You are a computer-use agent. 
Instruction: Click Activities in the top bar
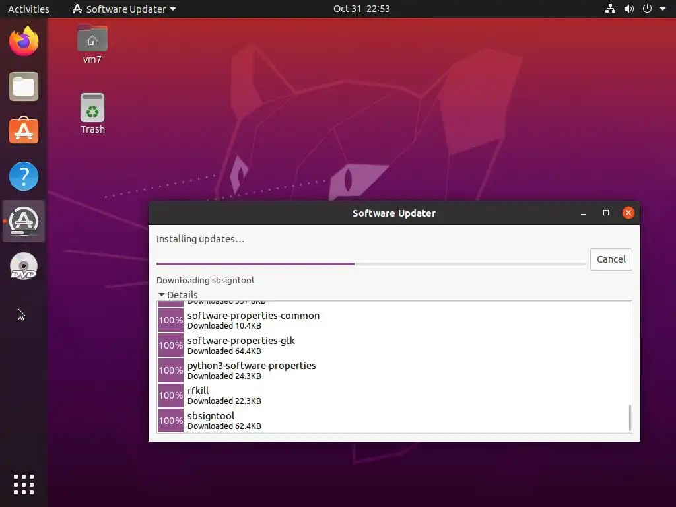point(28,9)
